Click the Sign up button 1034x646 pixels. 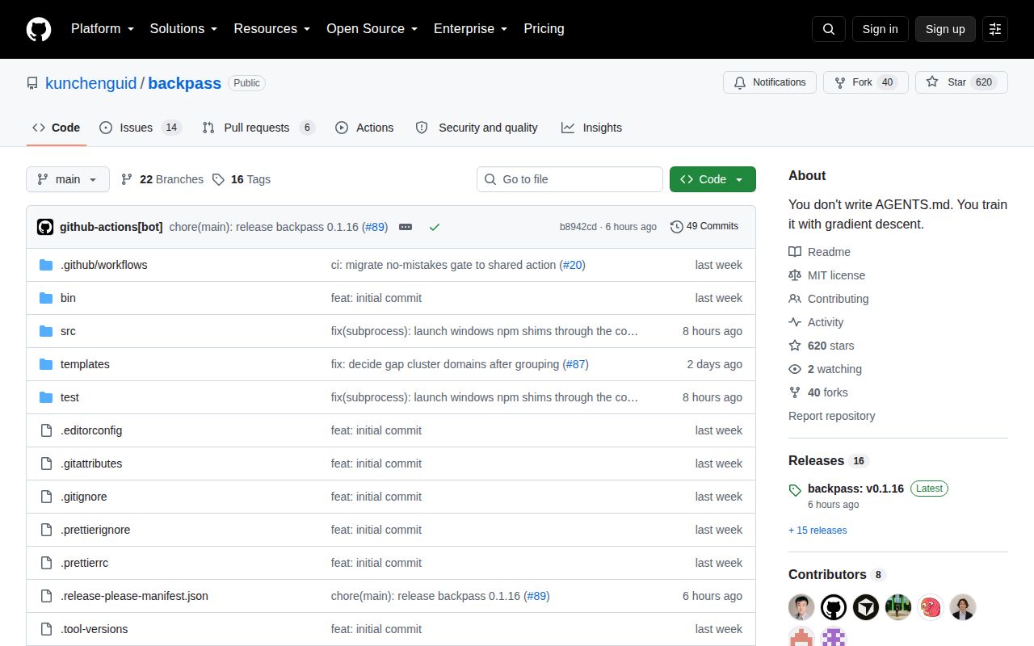(x=945, y=29)
